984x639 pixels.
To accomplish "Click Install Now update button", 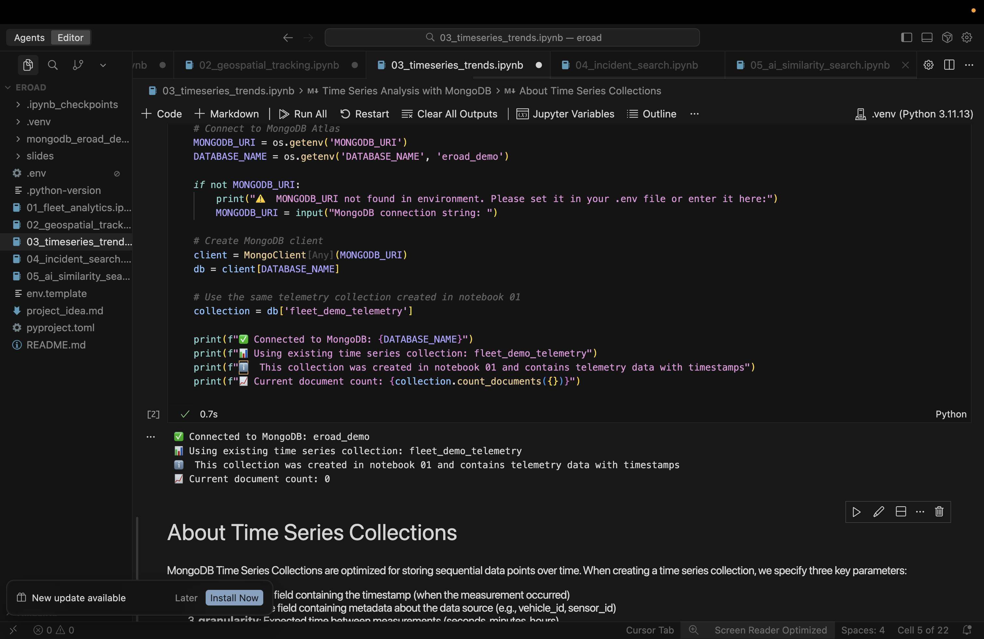I will tap(234, 598).
